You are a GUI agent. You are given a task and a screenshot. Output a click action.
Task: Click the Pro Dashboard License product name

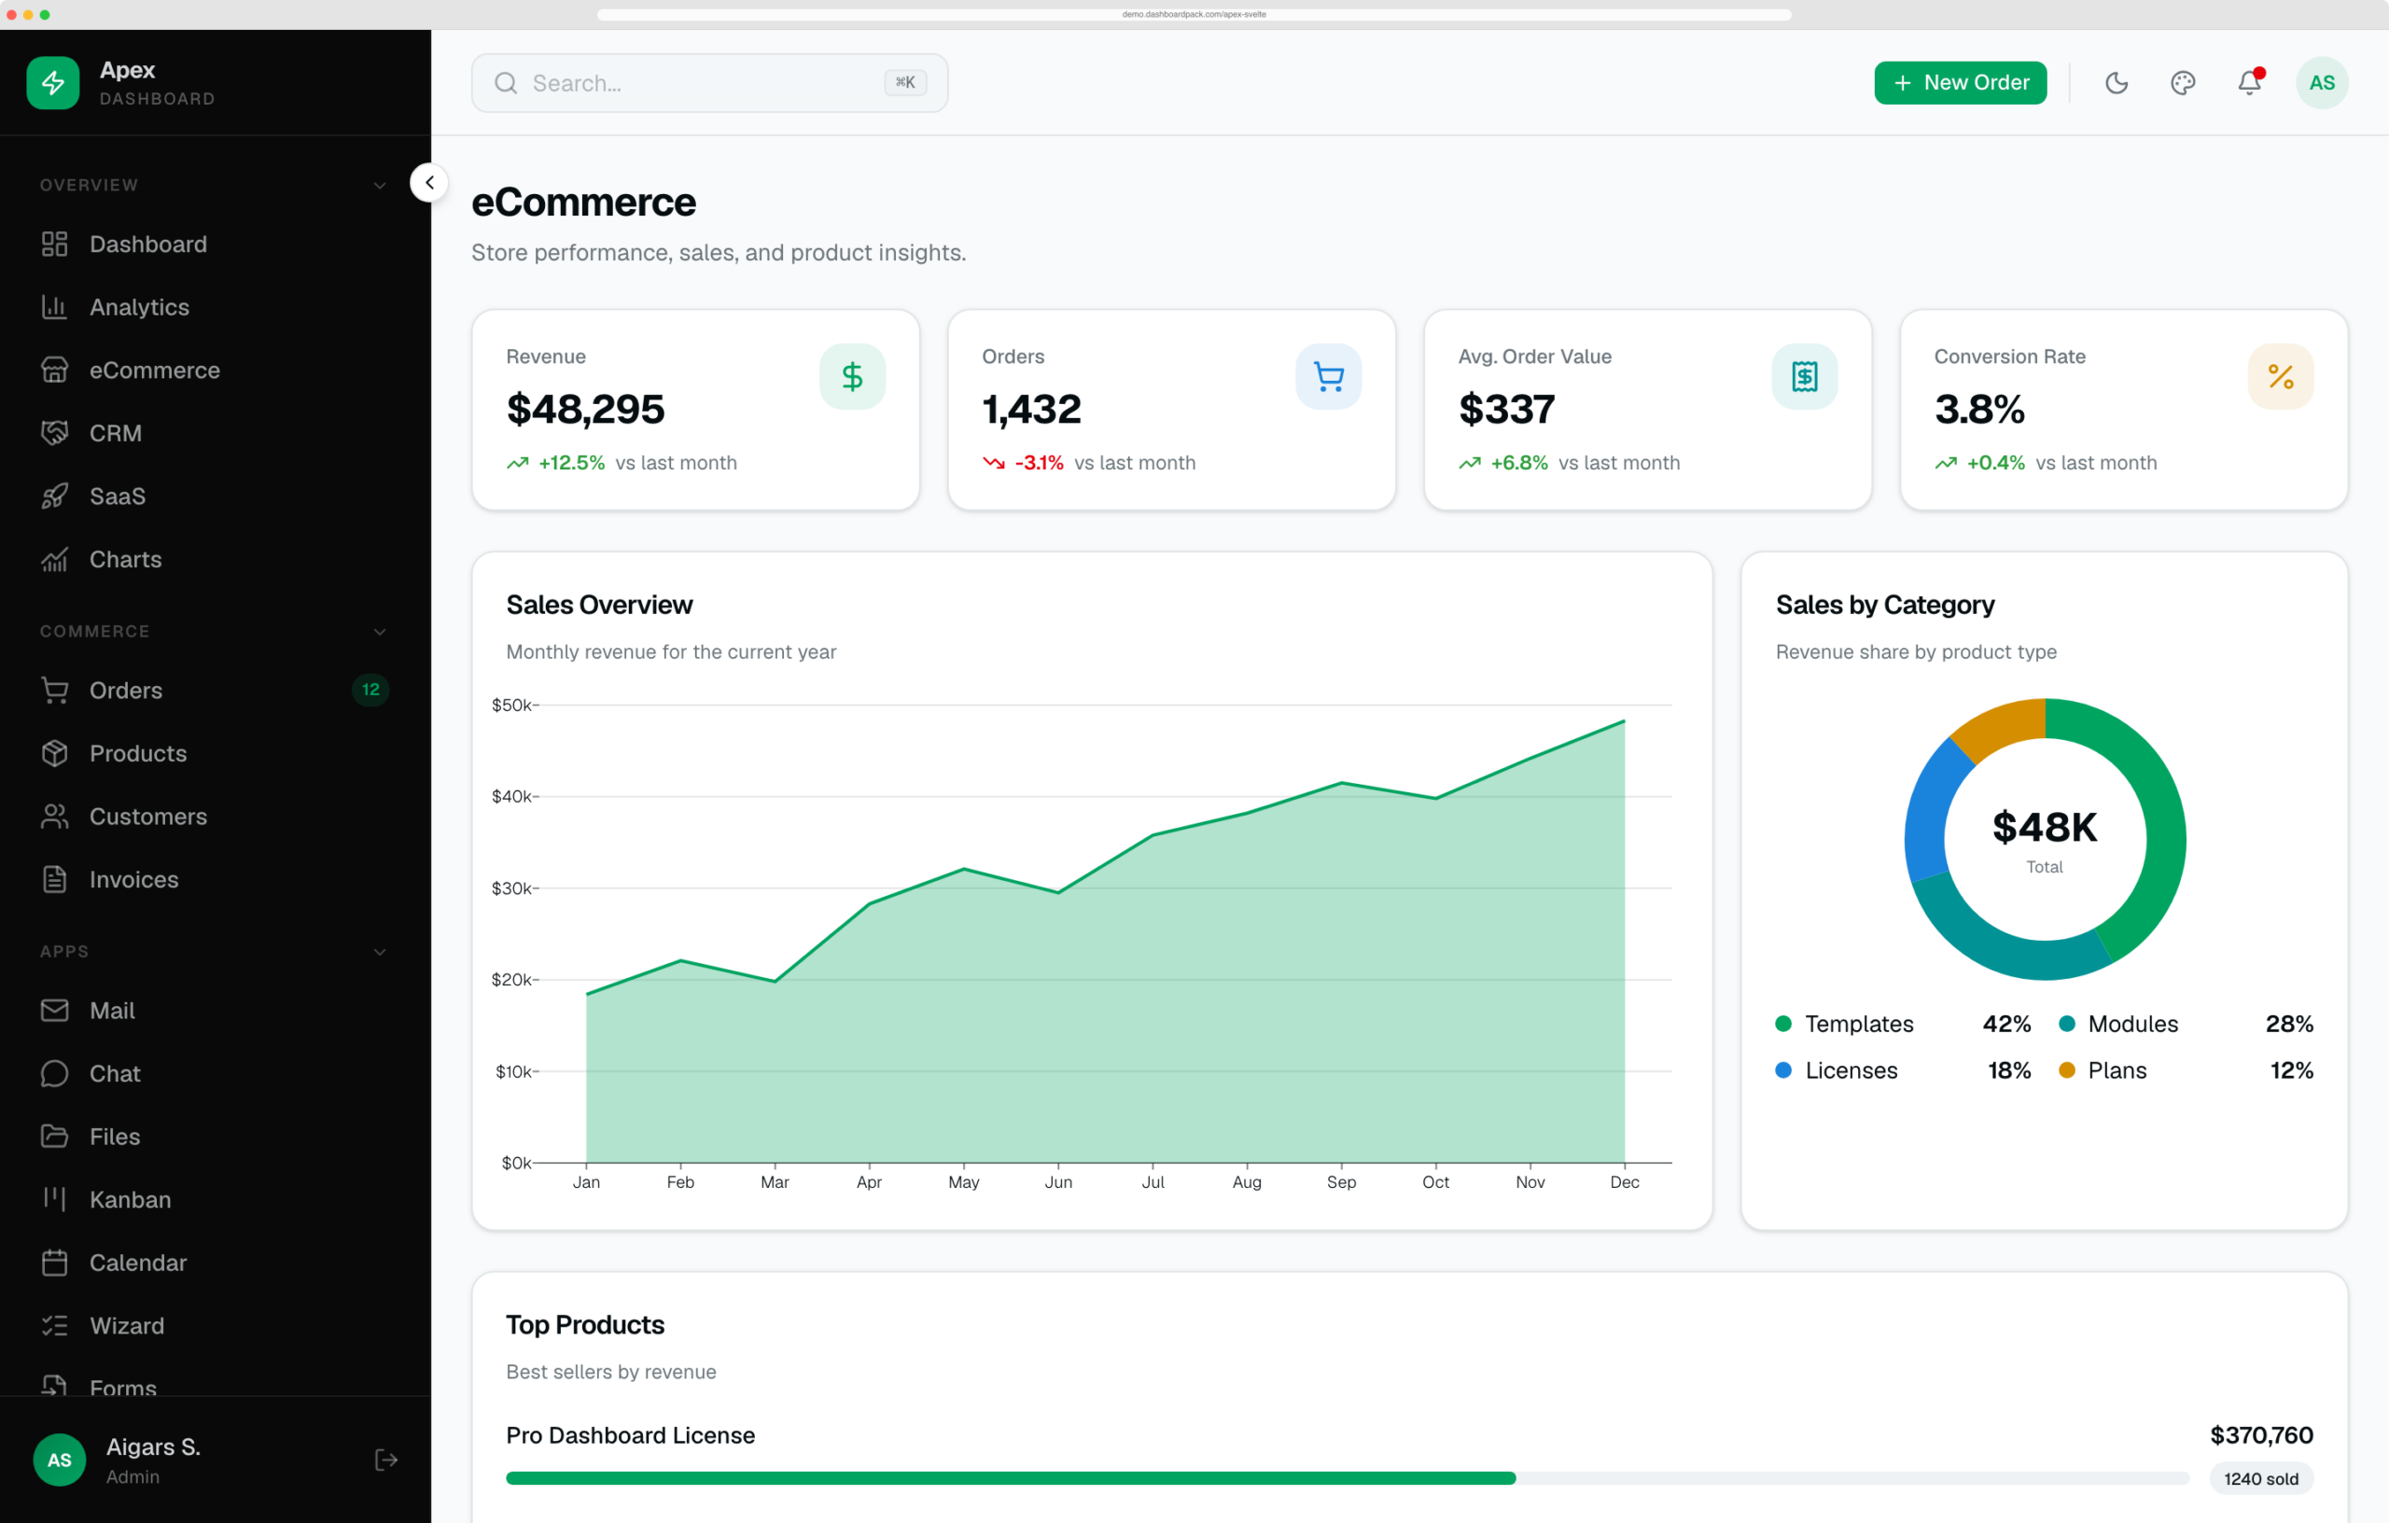coord(630,1435)
